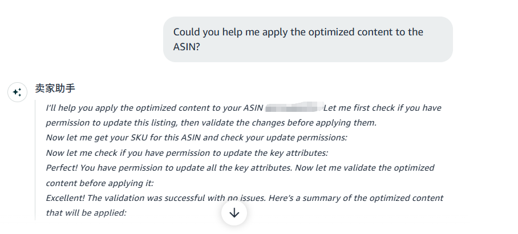Viewport: 518px width, 234px height.
Task: Click the blurred ASIN value in the reply
Action: coord(293,107)
